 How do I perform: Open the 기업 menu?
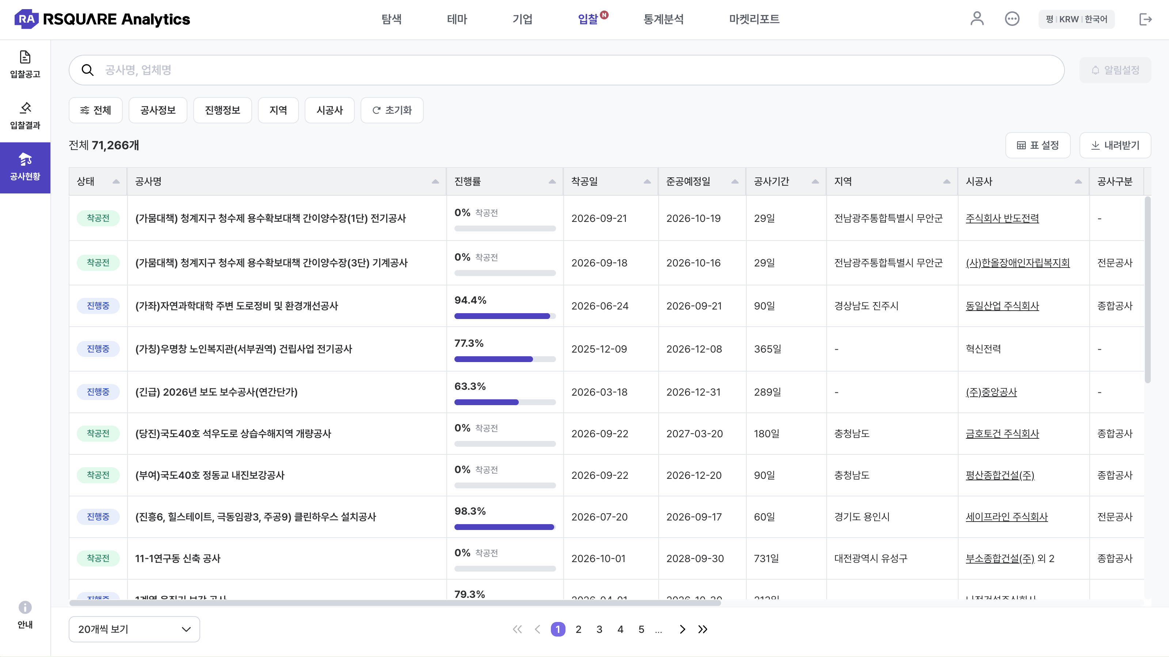(522, 19)
